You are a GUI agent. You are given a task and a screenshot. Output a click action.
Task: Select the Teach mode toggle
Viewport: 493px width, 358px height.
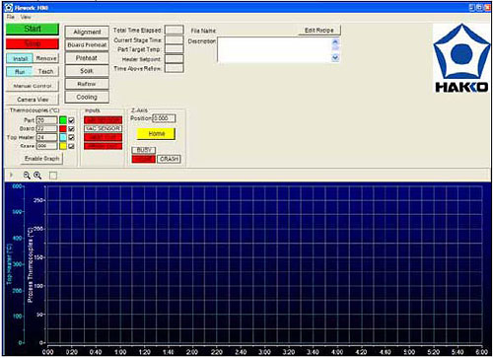coord(46,71)
